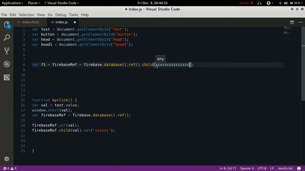Open the Edit menu

pyautogui.click(x=13, y=15)
